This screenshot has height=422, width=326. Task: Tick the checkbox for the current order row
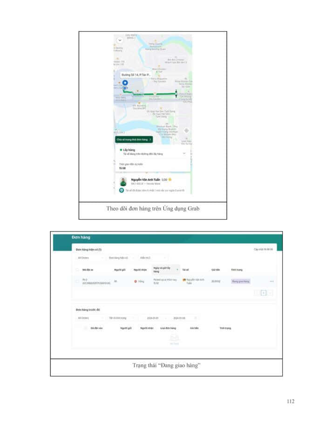[77, 281]
